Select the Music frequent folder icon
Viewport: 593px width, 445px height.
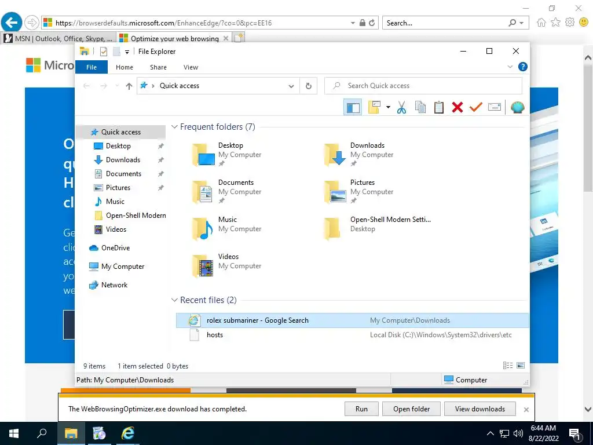(x=203, y=228)
